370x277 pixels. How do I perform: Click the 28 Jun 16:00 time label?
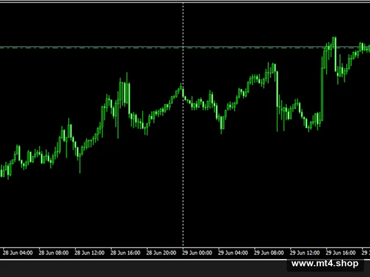(x=125, y=253)
